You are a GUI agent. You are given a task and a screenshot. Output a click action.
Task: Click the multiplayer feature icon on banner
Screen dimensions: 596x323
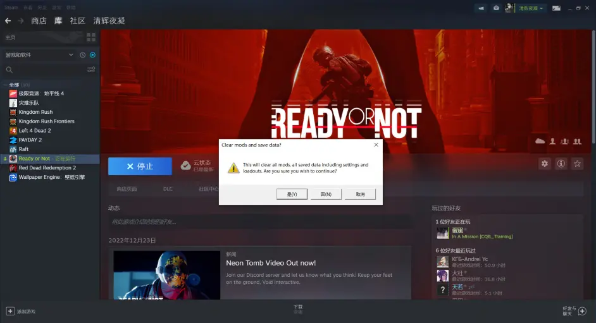click(565, 141)
